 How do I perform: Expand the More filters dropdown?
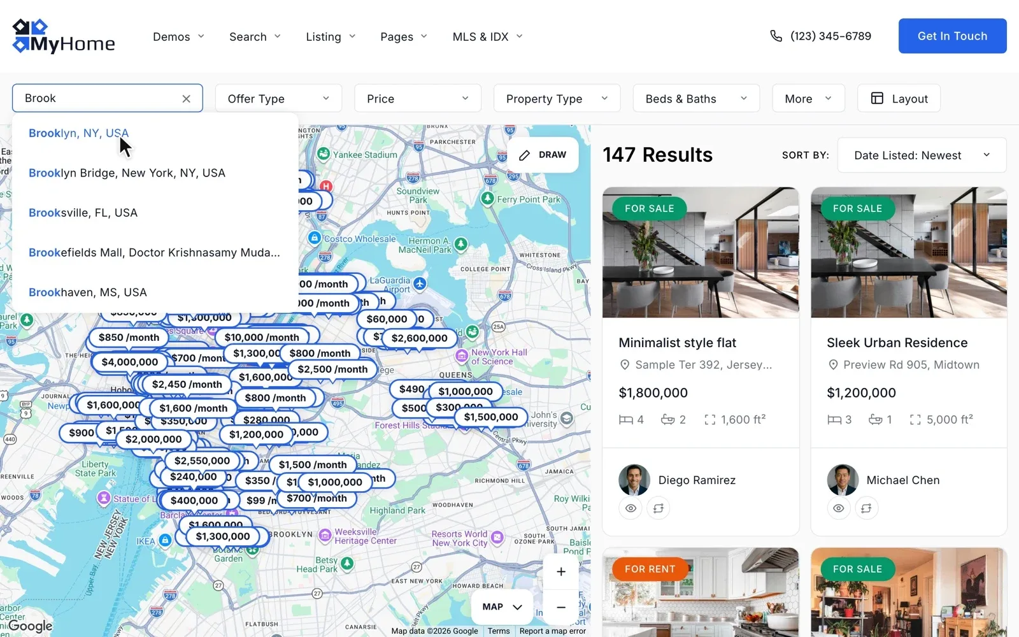point(808,98)
